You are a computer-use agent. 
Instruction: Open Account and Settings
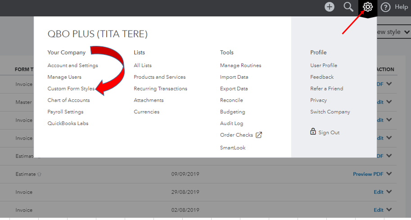point(72,66)
